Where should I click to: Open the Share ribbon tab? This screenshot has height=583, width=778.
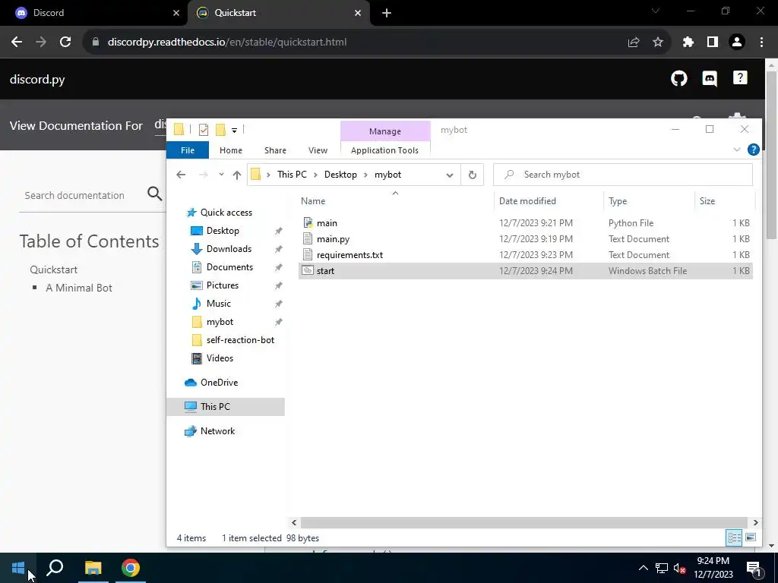coord(275,150)
